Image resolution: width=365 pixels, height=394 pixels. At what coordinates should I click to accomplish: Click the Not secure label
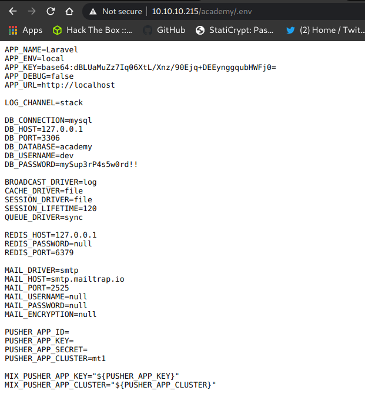122,12
